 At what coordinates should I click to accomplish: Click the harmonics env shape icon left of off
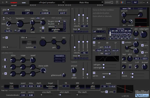pos(15,31)
